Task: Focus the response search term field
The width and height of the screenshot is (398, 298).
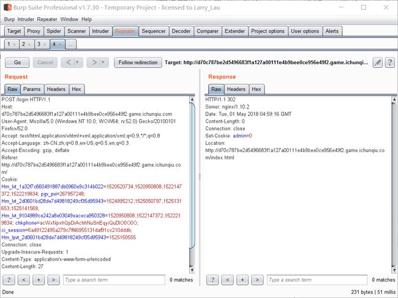Action: 317,280
